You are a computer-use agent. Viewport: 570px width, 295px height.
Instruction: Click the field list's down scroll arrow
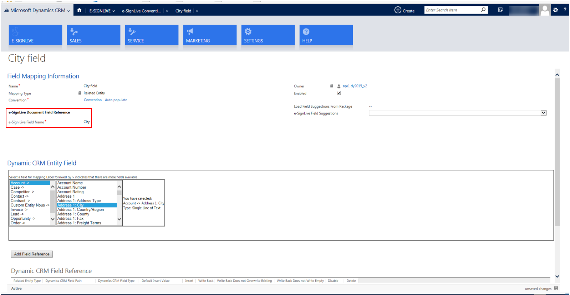(x=119, y=219)
